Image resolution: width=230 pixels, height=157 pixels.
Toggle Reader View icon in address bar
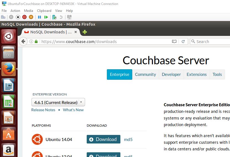pyautogui.click(x=174, y=41)
